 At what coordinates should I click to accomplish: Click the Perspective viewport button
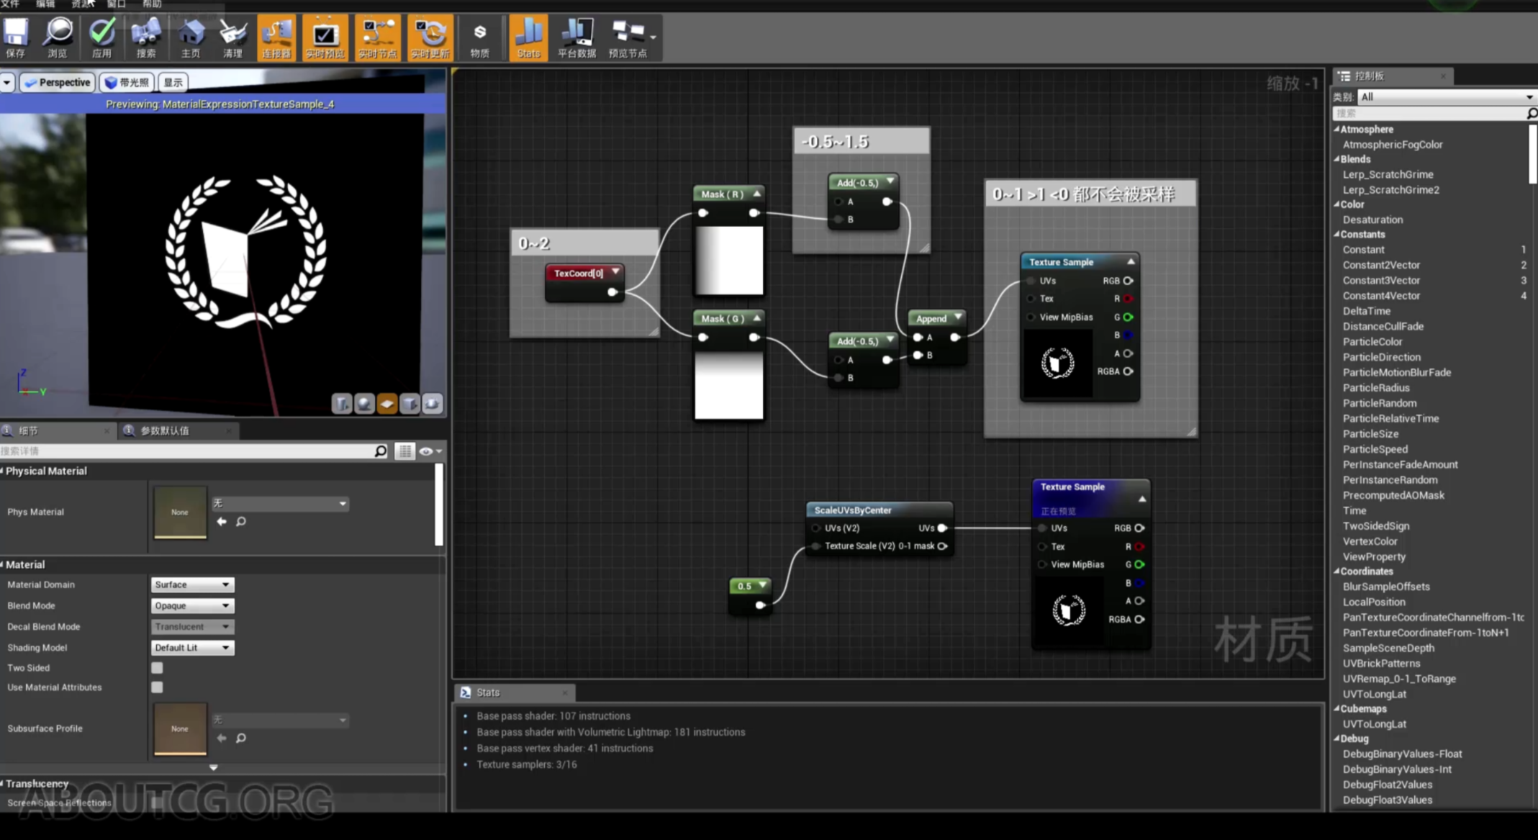point(57,82)
